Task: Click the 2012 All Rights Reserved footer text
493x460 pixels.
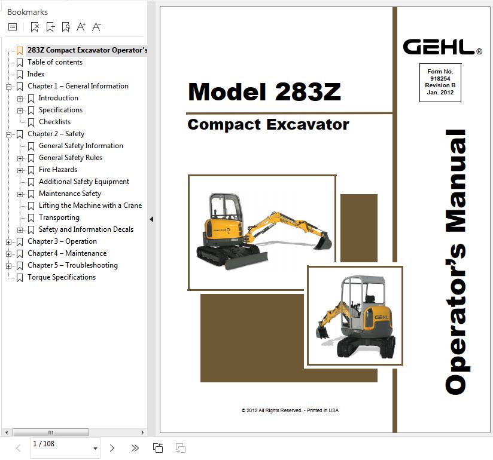Action: point(290,410)
